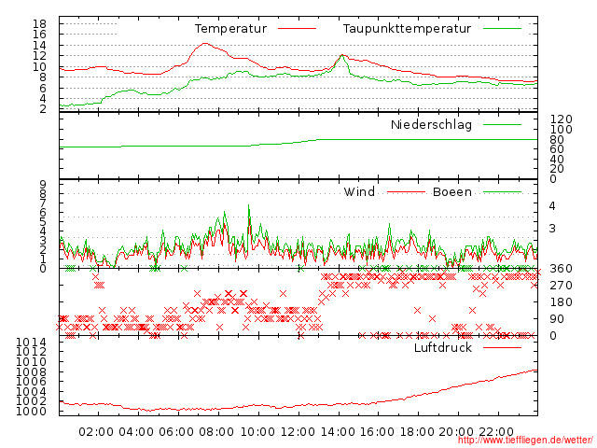Click the red Temperatur legend line
Image resolution: width=597 pixels, height=448 pixels.
point(297,29)
